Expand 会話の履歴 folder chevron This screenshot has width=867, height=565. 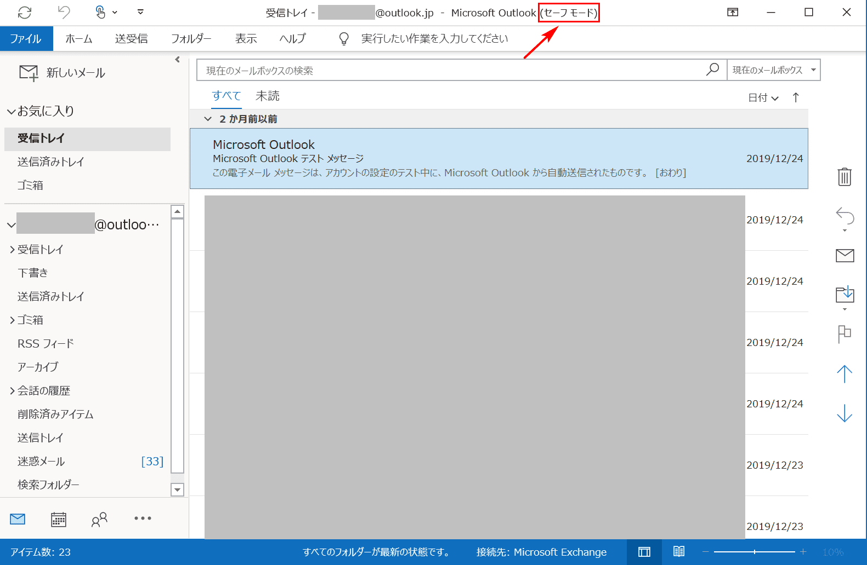[12, 391]
